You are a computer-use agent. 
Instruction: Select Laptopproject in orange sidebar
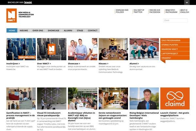[175, 53]
